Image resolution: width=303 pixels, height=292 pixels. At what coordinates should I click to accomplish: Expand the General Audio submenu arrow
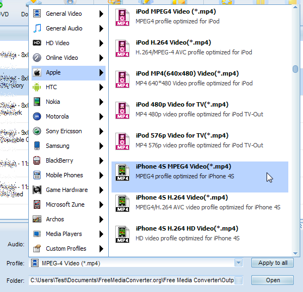(x=101, y=28)
